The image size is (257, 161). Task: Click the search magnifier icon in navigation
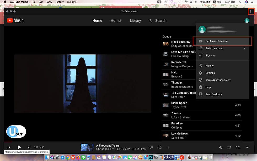tap(150, 20)
